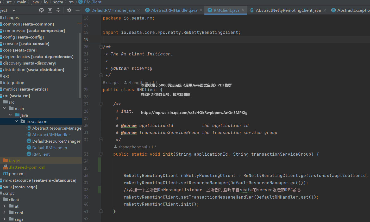Click the .flattened-pom.xml file icon
The height and width of the screenshot is (222, 370).
pos(5,167)
